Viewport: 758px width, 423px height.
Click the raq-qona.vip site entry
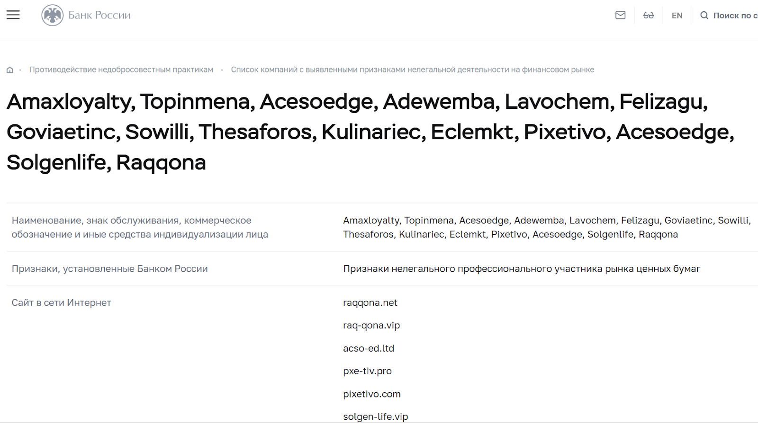tap(371, 326)
